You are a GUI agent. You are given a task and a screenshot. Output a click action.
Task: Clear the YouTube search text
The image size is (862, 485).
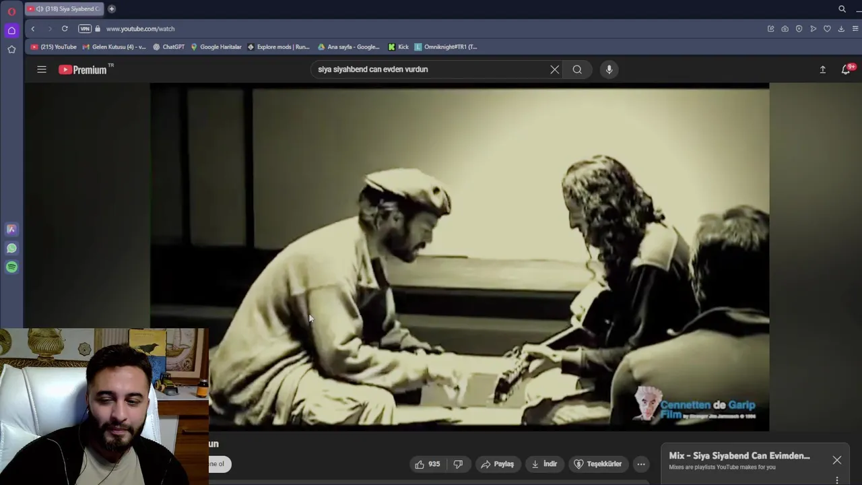pyautogui.click(x=554, y=69)
